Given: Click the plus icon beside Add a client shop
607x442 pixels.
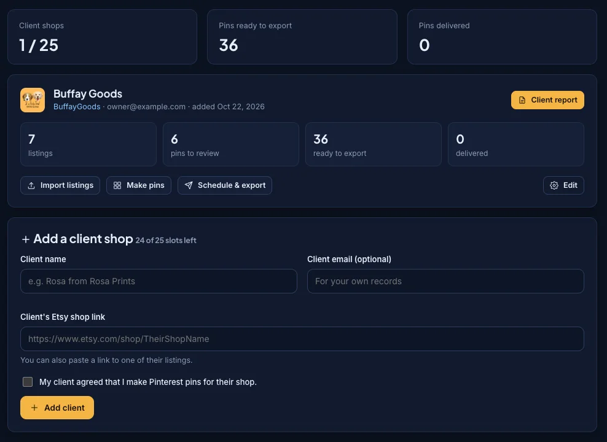Looking at the screenshot, I should click(x=26, y=239).
